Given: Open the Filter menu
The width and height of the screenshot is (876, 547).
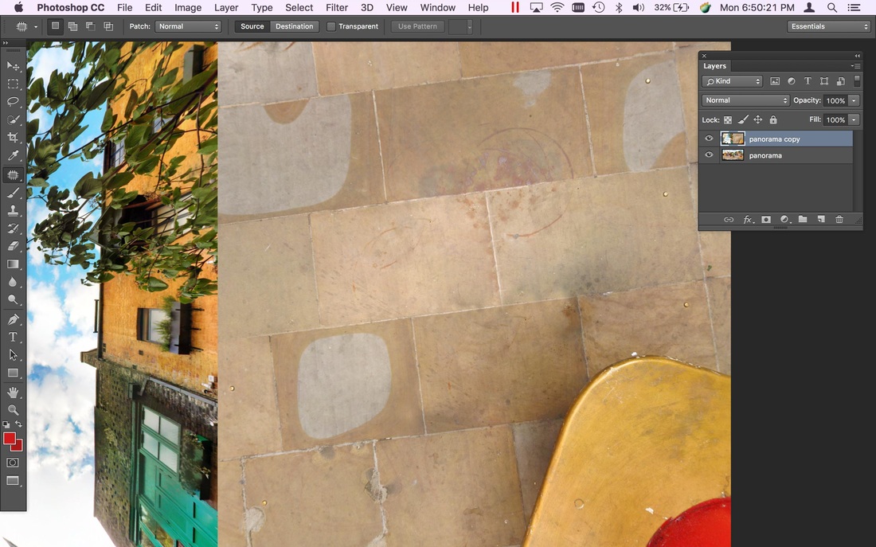Looking at the screenshot, I should (x=337, y=8).
